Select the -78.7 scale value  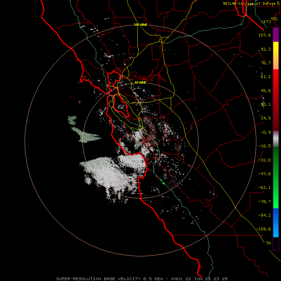[x=264, y=202]
